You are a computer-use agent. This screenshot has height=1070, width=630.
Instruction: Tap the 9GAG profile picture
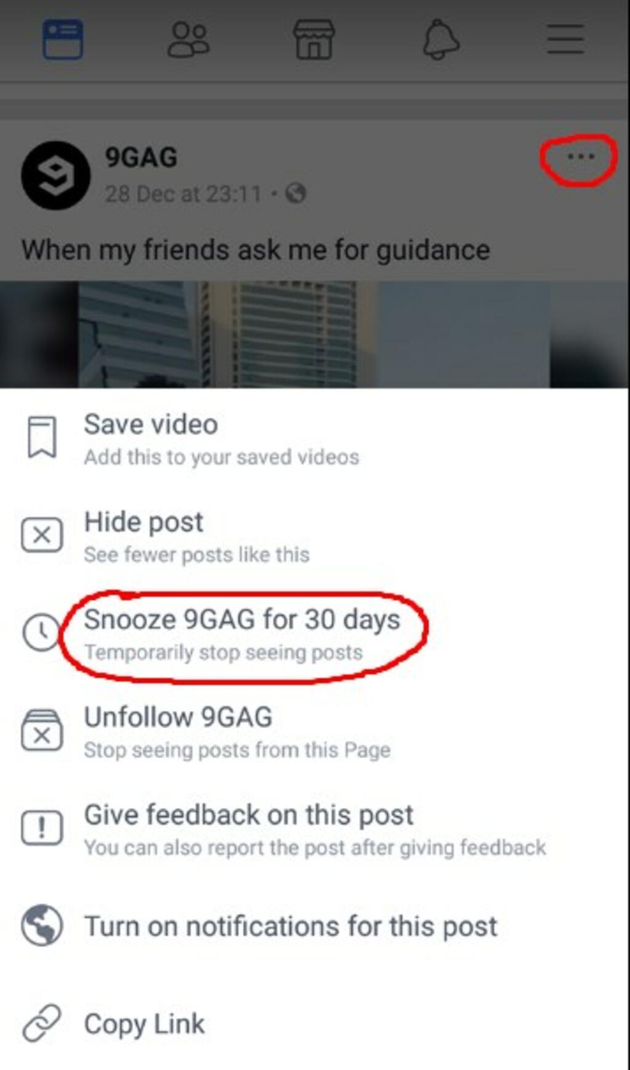pyautogui.click(x=56, y=175)
